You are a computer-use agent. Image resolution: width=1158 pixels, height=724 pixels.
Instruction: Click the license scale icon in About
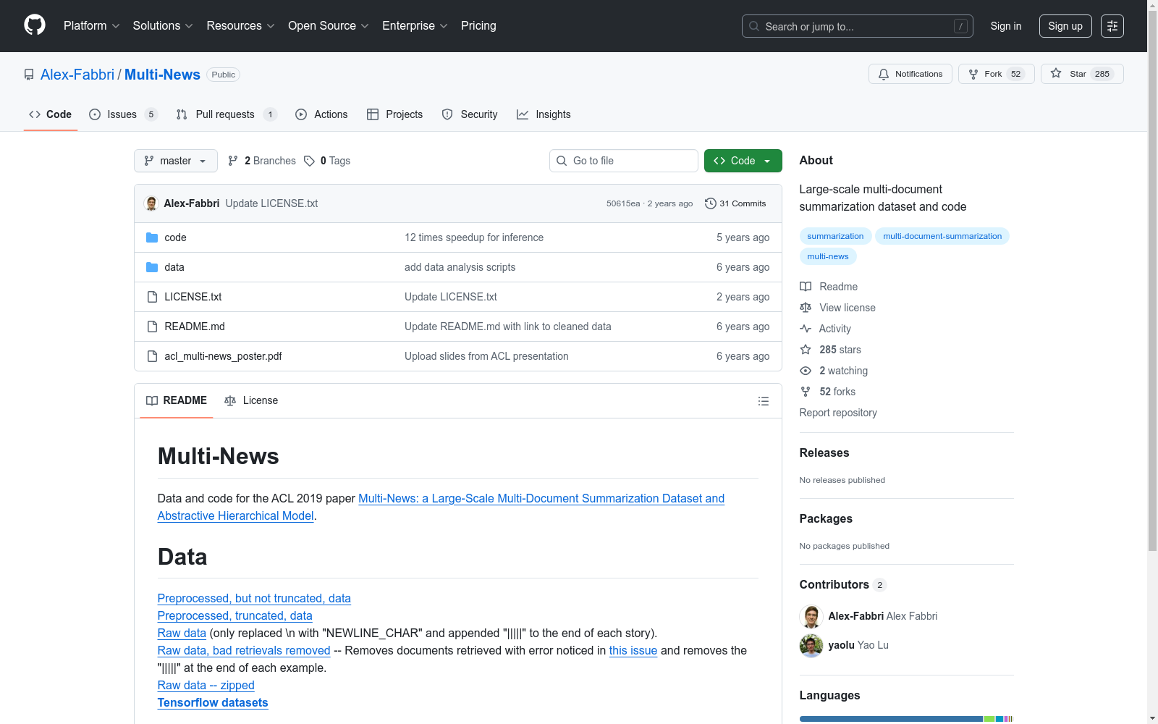[x=806, y=308]
